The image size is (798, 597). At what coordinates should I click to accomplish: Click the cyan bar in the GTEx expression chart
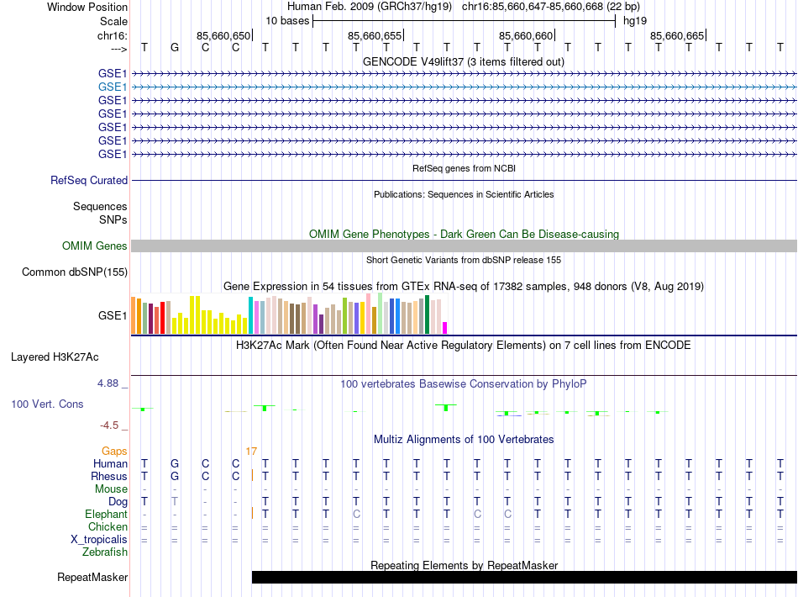[x=250, y=315]
